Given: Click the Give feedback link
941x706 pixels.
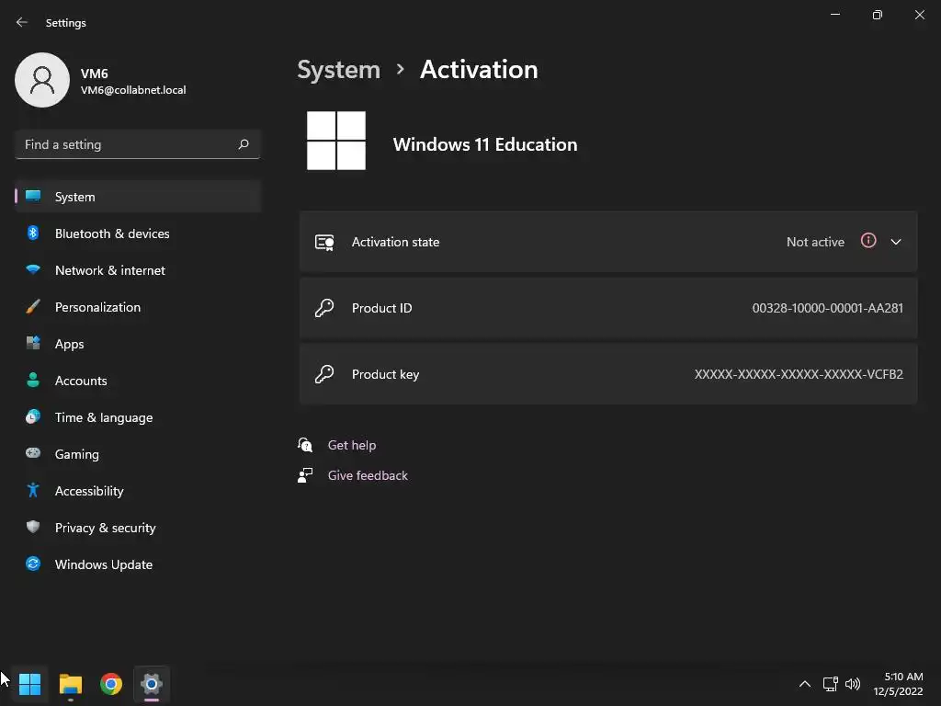Looking at the screenshot, I should pos(368,475).
